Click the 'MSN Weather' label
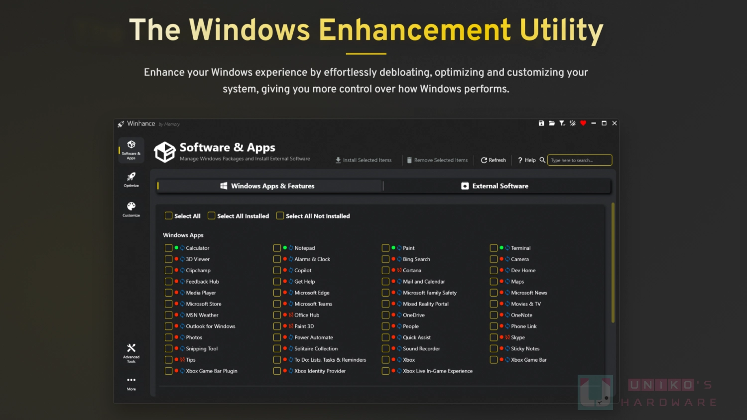 click(x=202, y=315)
